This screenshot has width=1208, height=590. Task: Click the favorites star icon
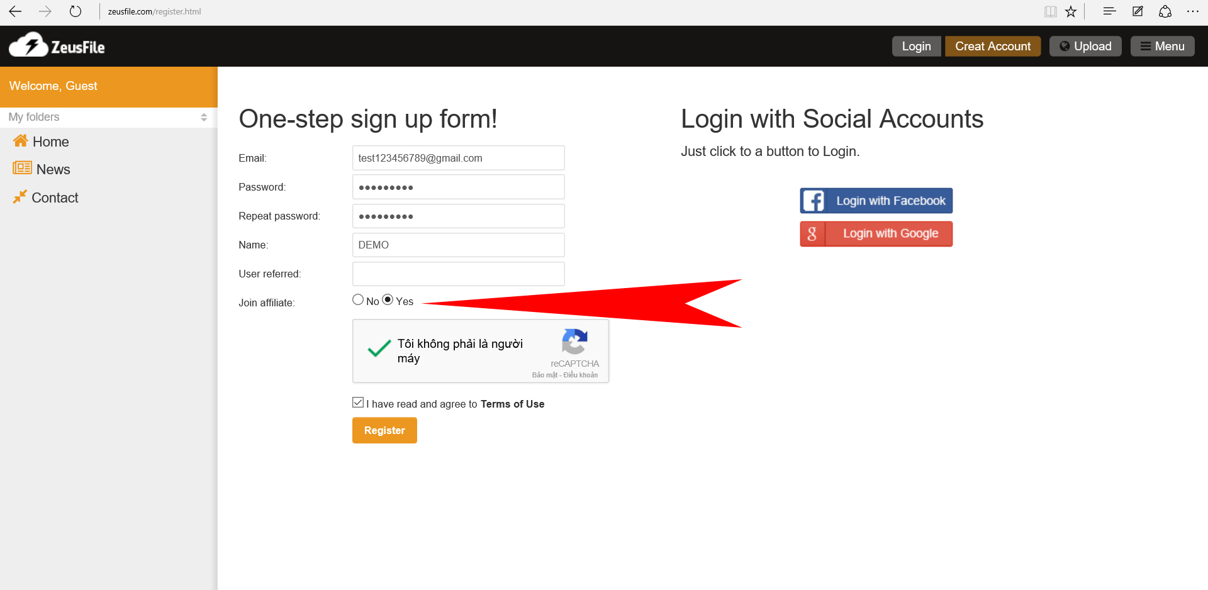click(x=1071, y=11)
